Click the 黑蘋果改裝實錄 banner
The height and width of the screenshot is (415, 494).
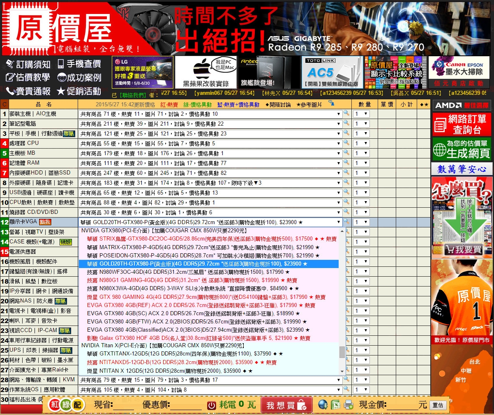coord(206,72)
